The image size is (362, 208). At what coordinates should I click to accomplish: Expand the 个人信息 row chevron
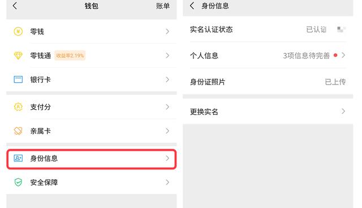pyautogui.click(x=343, y=56)
